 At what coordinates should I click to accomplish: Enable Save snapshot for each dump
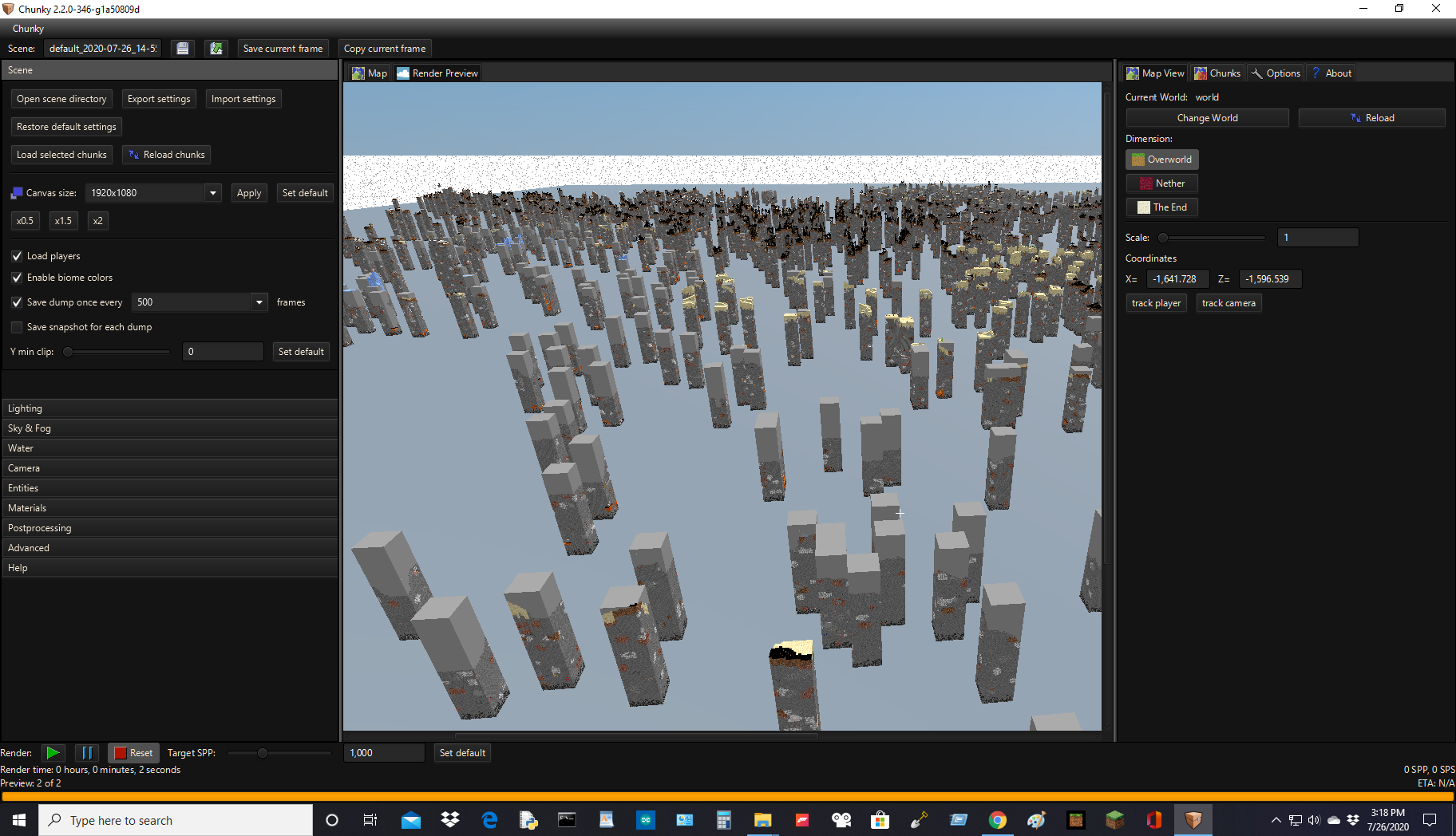[17, 326]
